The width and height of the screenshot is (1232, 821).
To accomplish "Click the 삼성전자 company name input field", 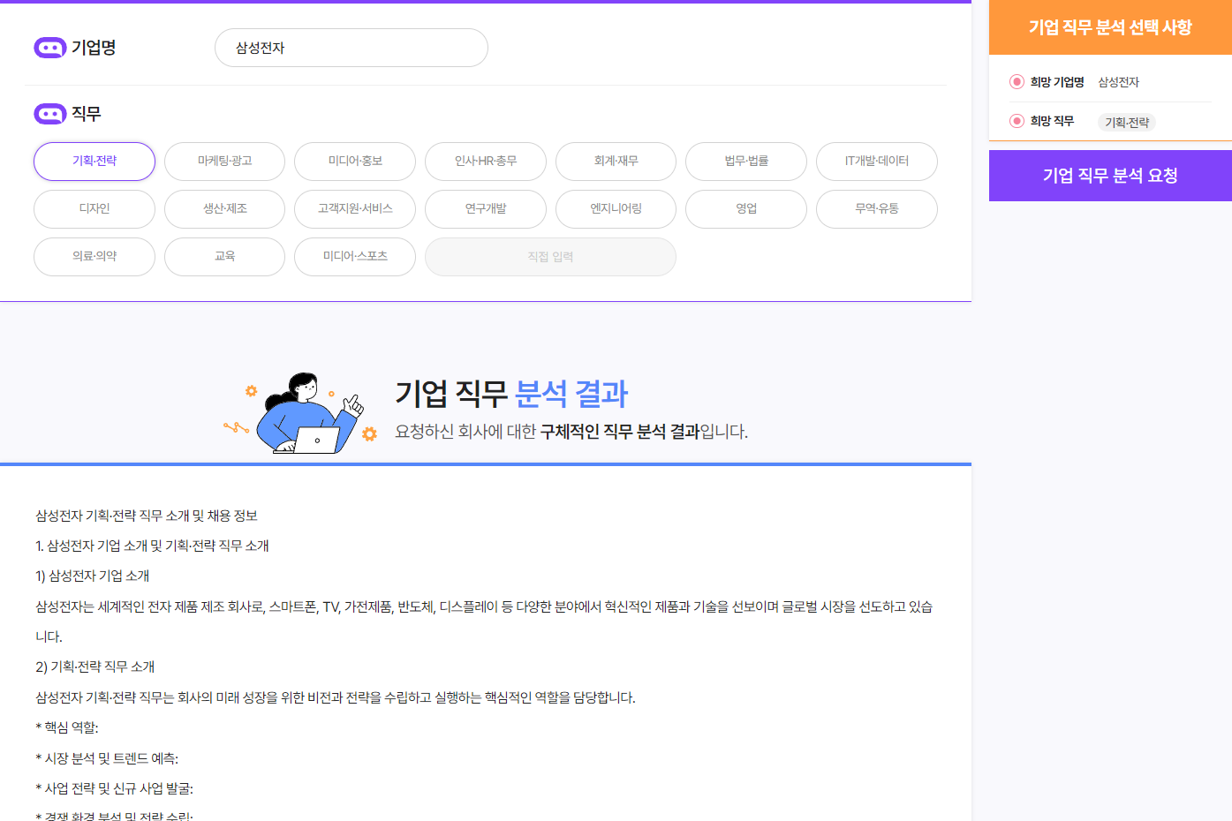I will [x=351, y=48].
